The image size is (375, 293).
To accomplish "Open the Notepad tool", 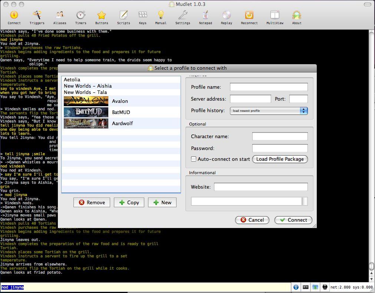I will tap(205, 15).
